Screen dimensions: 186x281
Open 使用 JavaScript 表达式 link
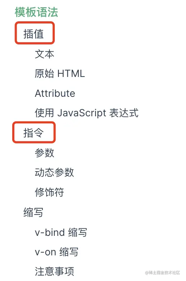coord(87,113)
